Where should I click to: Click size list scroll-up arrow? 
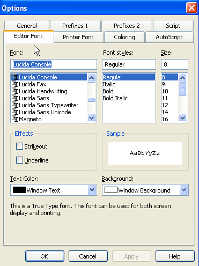[x=183, y=78]
